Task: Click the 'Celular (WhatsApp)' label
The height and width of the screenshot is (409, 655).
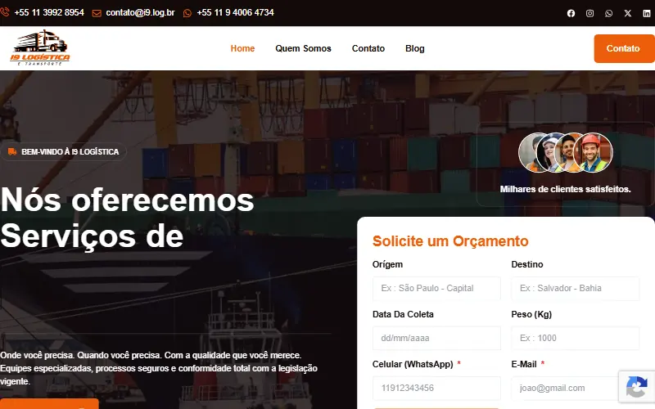Action: click(x=413, y=364)
